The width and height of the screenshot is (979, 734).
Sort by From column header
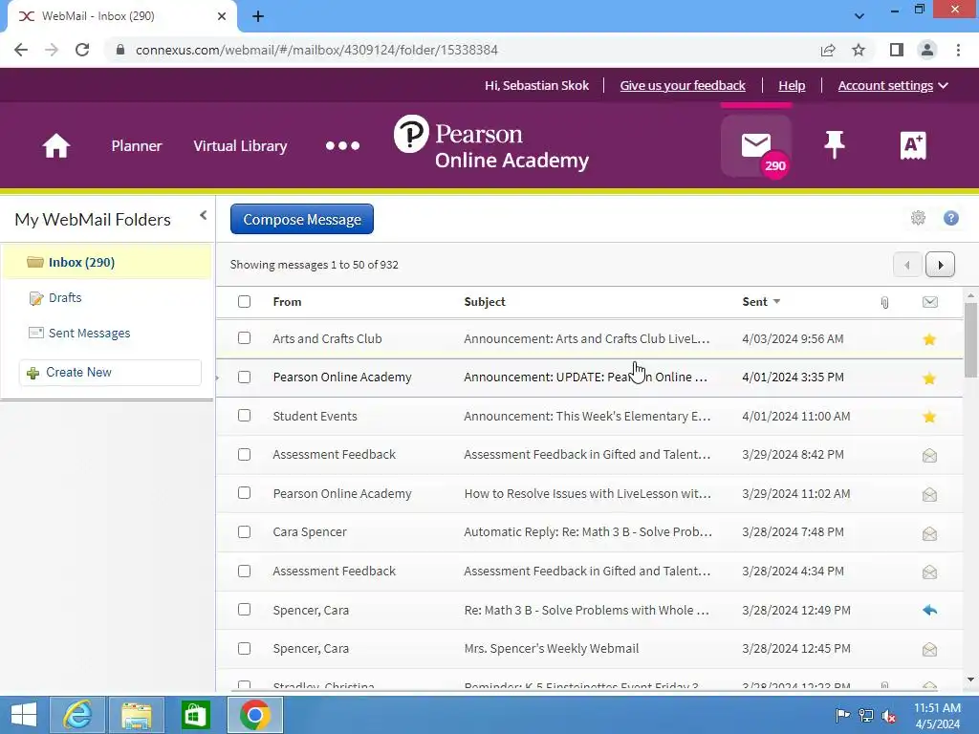[x=287, y=301]
